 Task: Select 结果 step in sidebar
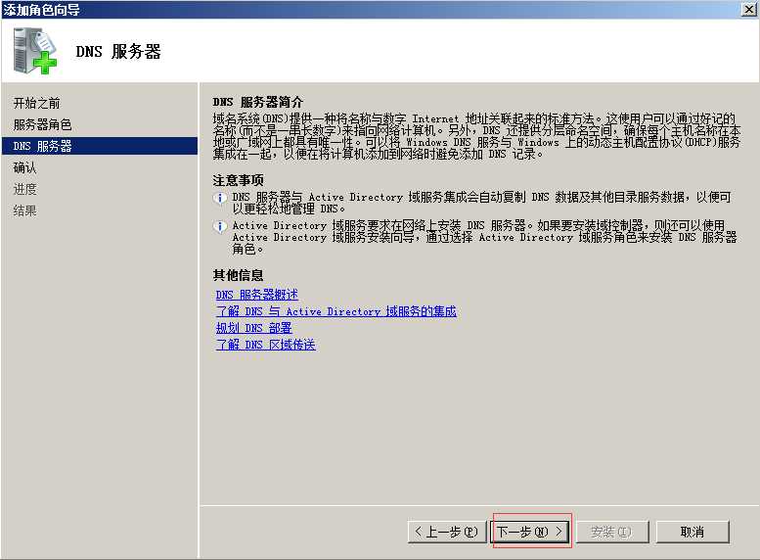point(25,210)
